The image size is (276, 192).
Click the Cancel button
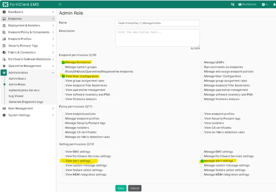[x=135, y=188]
